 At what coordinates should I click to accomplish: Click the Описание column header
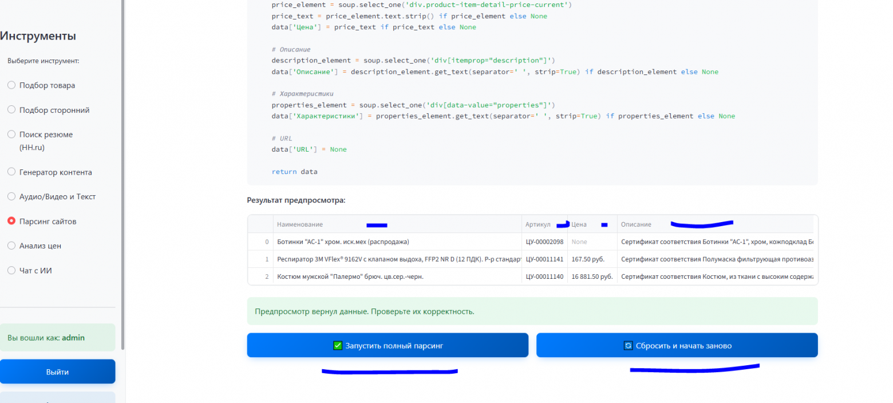click(636, 224)
